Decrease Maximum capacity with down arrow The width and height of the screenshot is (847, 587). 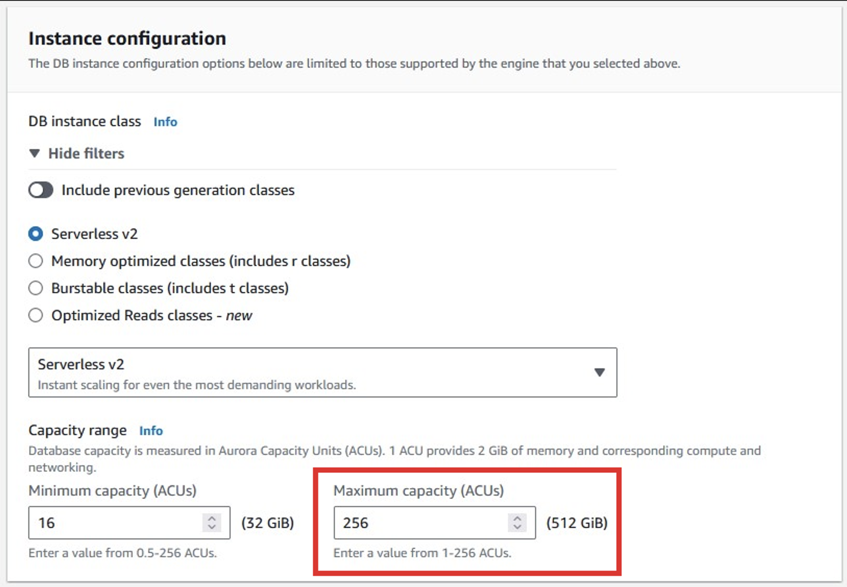(517, 527)
